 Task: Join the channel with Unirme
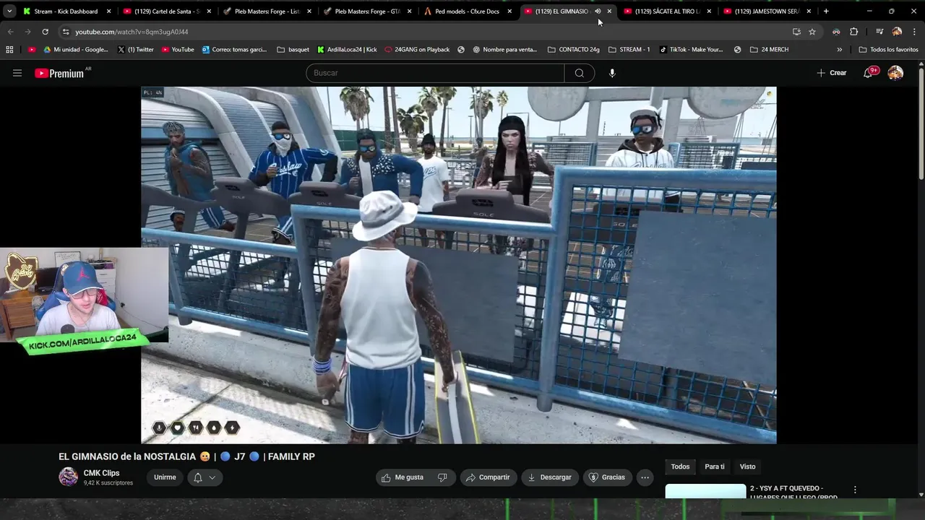point(165,477)
